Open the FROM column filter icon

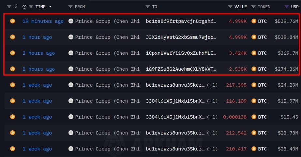70,7
